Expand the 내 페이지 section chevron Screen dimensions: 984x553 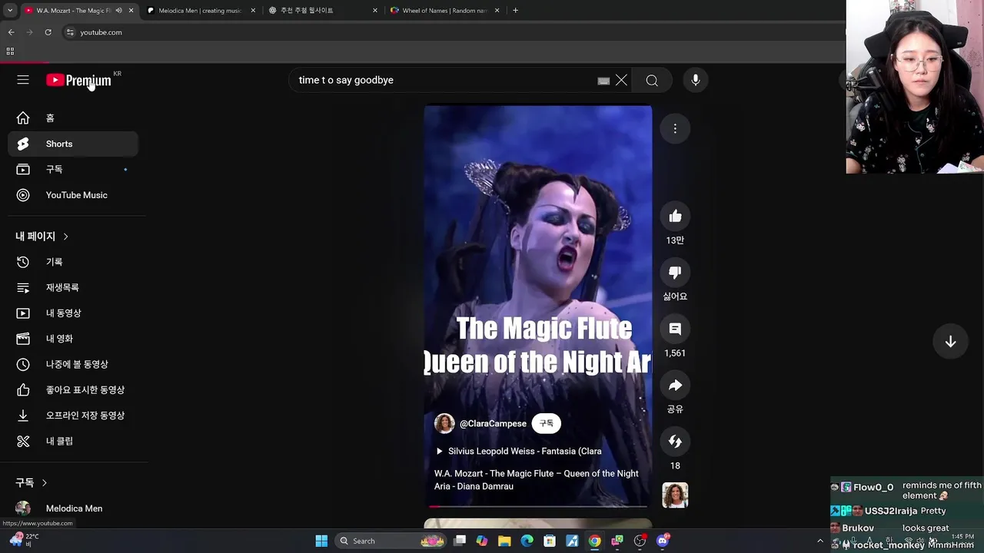(x=65, y=237)
